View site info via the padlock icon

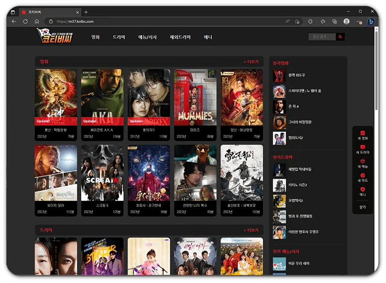coord(51,21)
